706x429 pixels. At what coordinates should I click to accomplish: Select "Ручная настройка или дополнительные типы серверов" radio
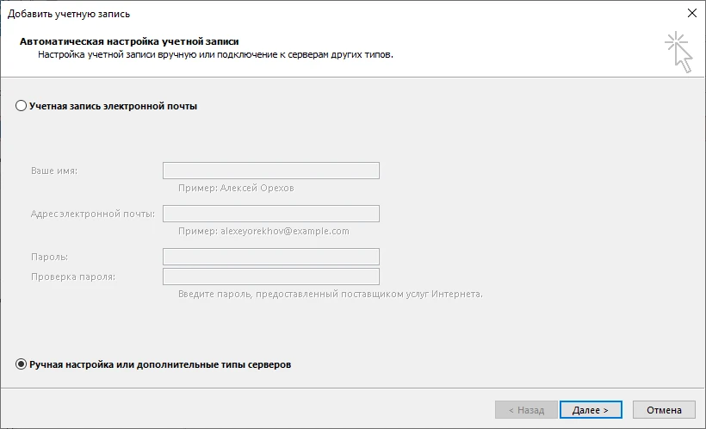(22, 364)
